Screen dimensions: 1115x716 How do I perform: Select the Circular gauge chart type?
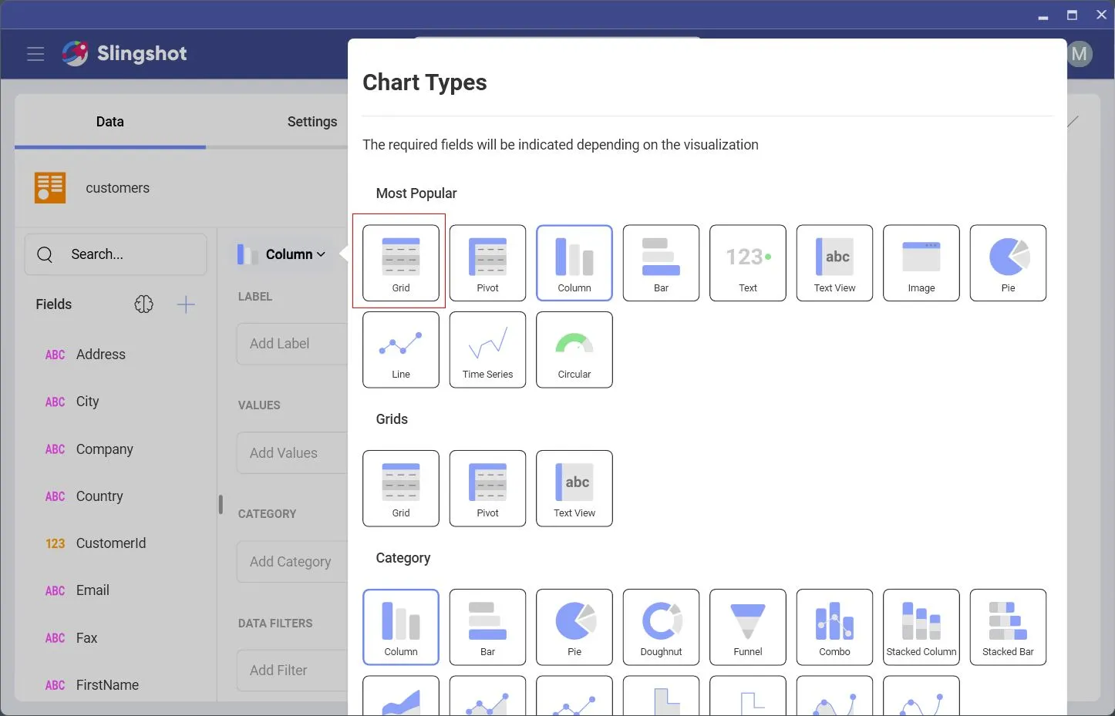pyautogui.click(x=574, y=349)
